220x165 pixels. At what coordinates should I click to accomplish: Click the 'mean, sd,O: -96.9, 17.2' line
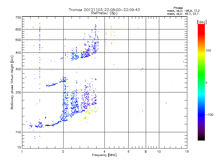[x=183, y=11]
